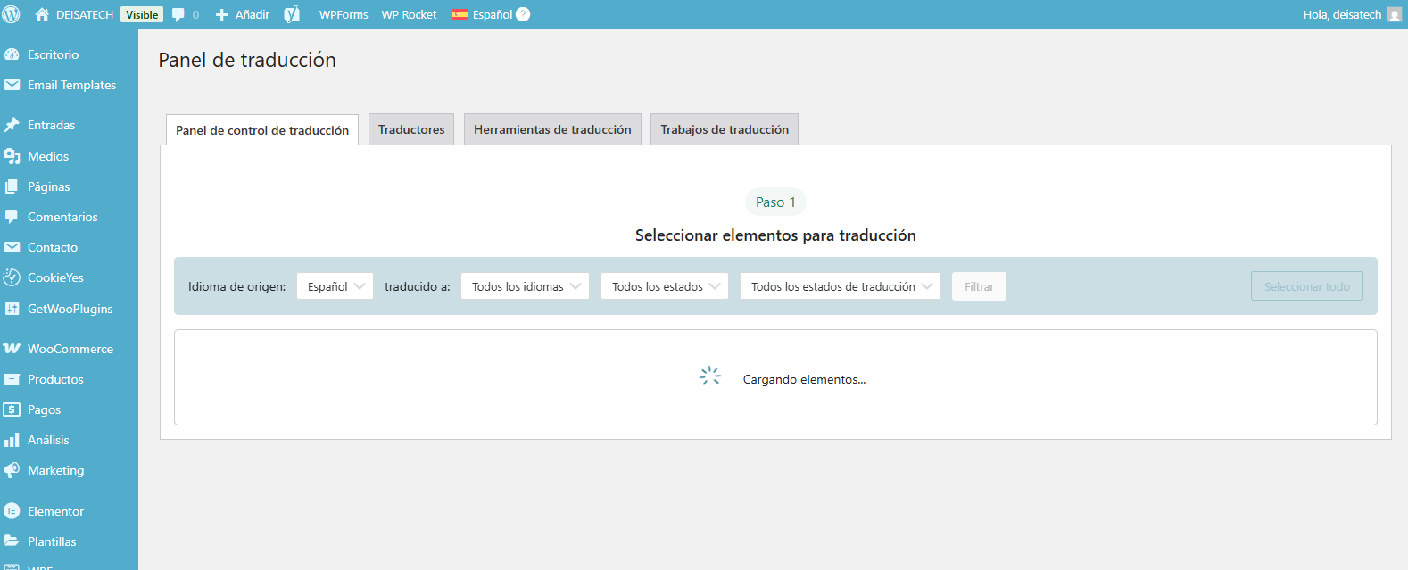Click the user avatar in top bar
This screenshot has height=570, width=1408.
pyautogui.click(x=1395, y=14)
